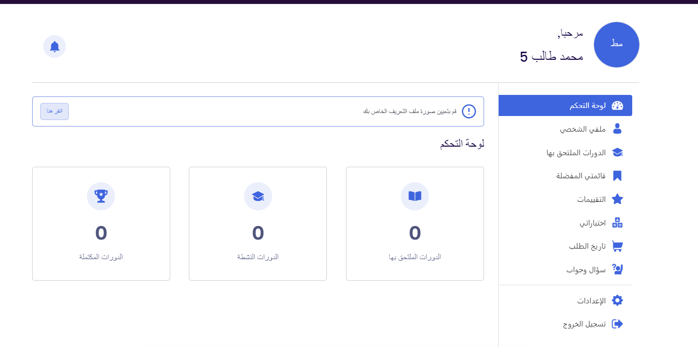698x347 pixels.
Task: Click the question icon for سؤال وجواب
Action: pos(617,270)
